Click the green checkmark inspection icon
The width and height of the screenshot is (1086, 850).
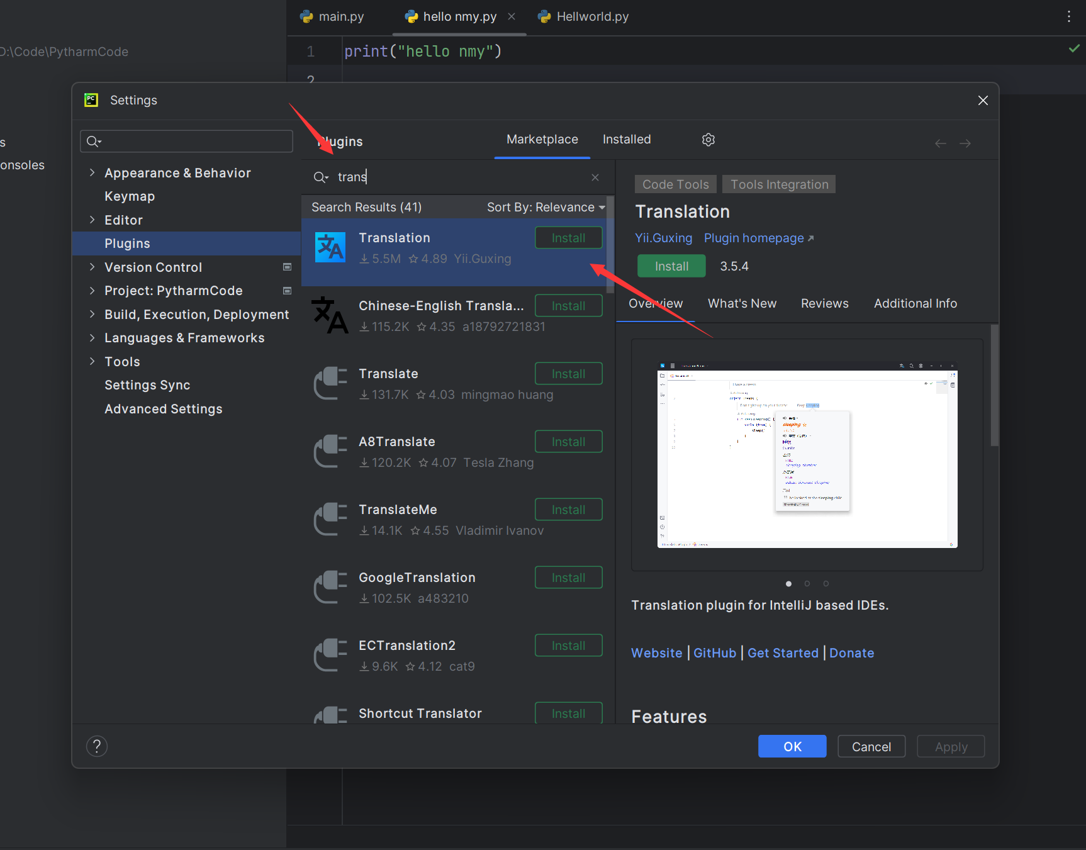[x=1074, y=48]
